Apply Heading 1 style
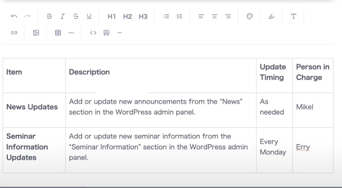The height and width of the screenshot is (188, 342). click(112, 16)
